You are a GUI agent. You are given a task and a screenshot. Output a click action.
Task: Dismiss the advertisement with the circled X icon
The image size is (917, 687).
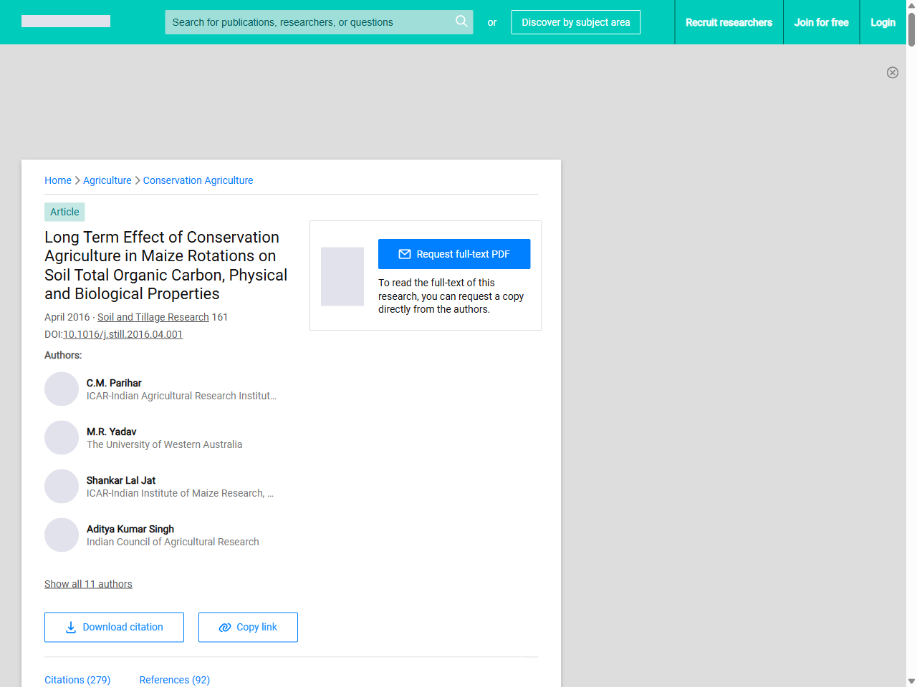pos(893,72)
